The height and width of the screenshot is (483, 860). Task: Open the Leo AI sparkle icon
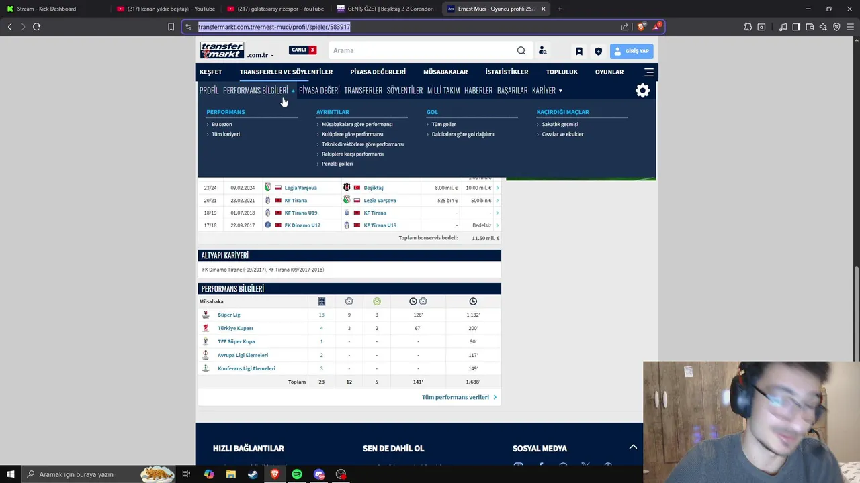coord(823,27)
